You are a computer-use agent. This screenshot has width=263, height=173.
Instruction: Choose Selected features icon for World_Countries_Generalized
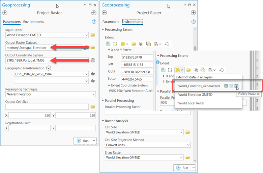[231, 86]
